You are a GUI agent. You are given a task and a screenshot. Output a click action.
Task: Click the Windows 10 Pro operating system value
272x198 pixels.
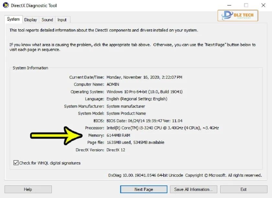(x=144, y=92)
